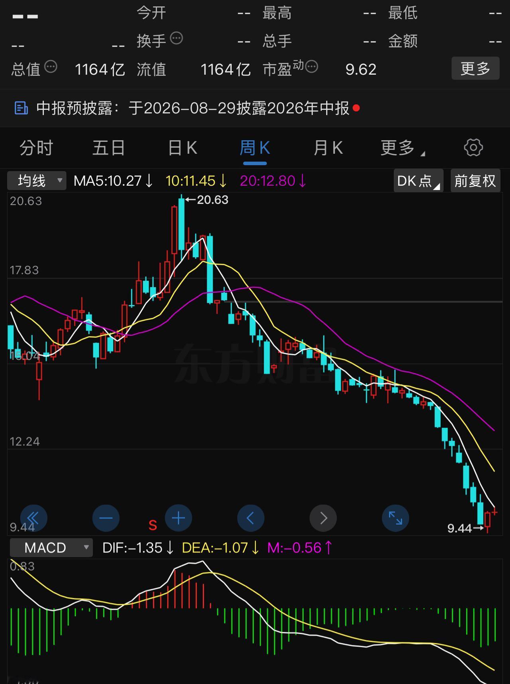The height and width of the screenshot is (684, 510).
Task: Tap the MACD 0.83 axis label
Action: 22,566
